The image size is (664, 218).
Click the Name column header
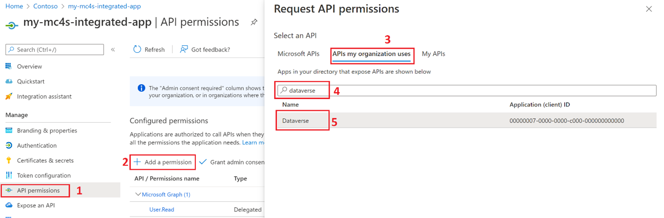[x=291, y=105]
